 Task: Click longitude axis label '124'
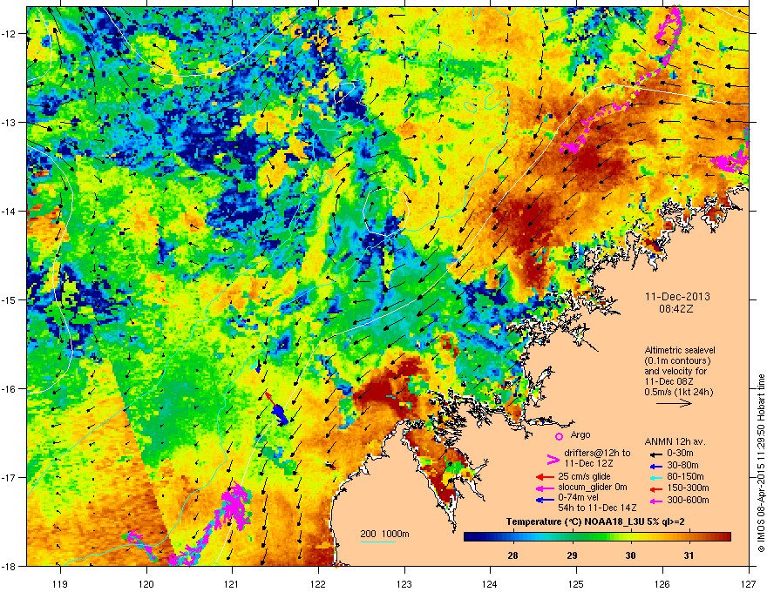pyautogui.click(x=490, y=583)
